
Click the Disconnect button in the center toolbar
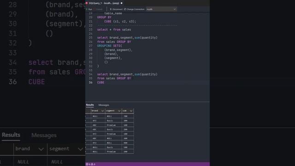pos(116,9)
